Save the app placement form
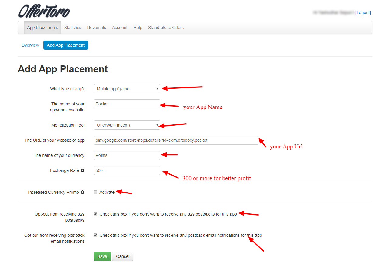This screenshot has width=390, height=267. click(102, 256)
